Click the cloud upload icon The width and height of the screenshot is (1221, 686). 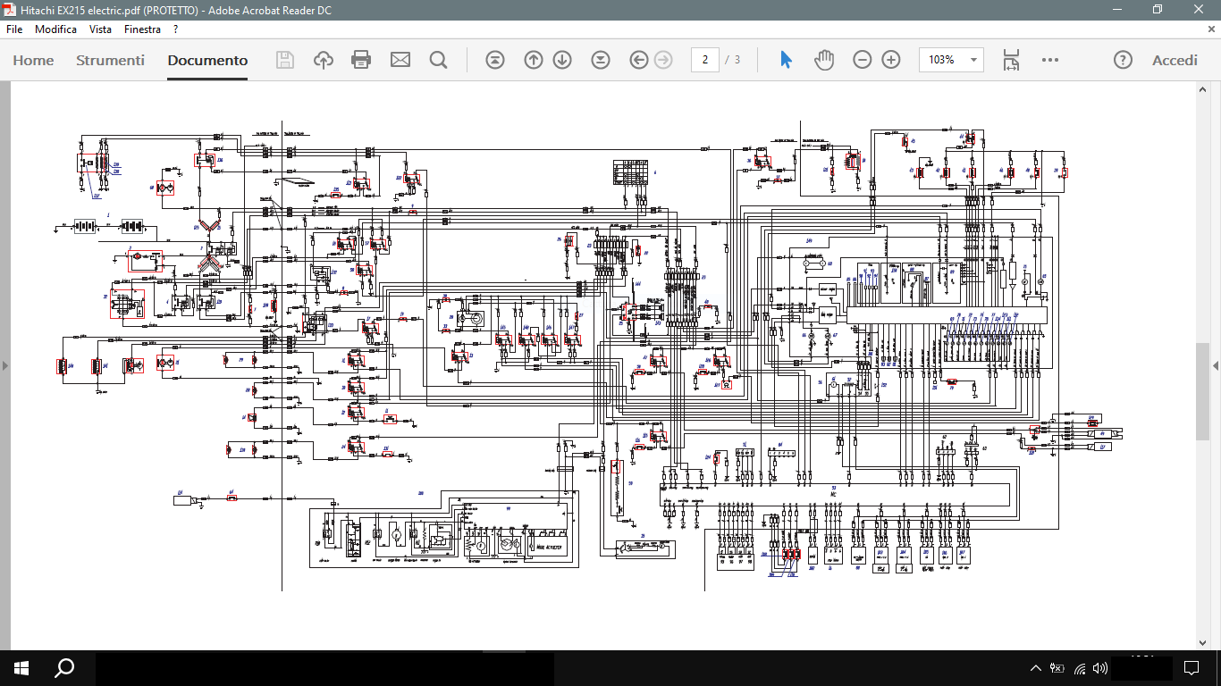(324, 60)
